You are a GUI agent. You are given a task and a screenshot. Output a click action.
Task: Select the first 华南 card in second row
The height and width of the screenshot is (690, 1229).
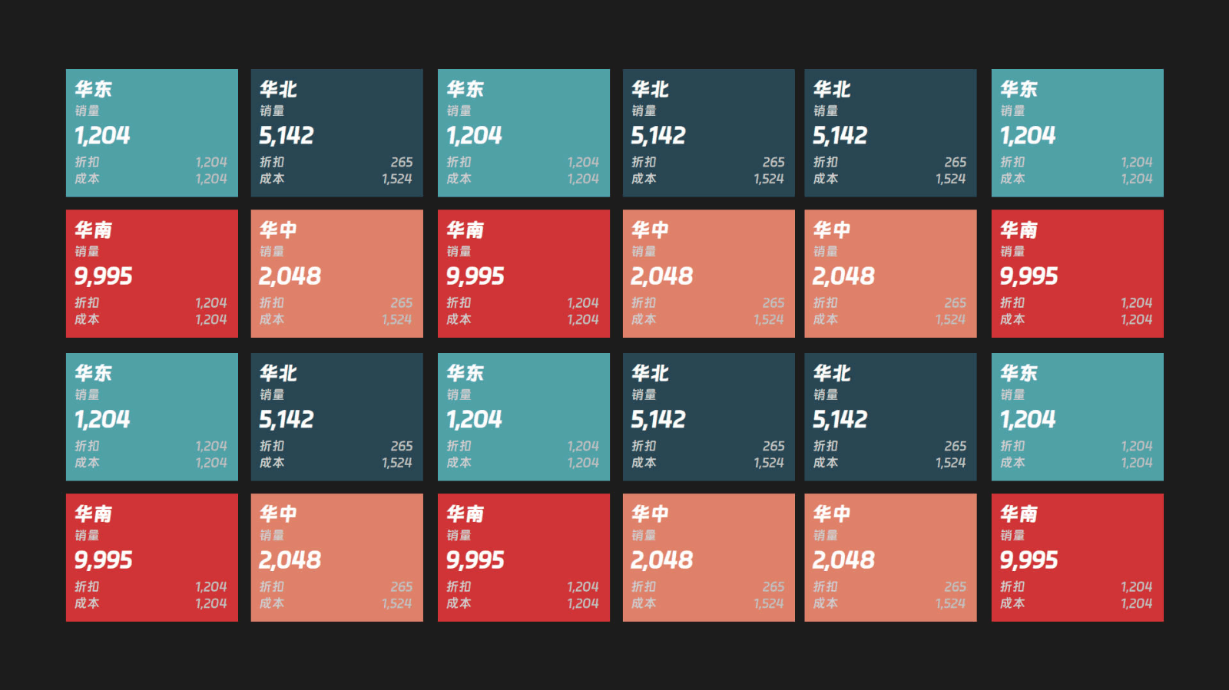(x=152, y=274)
